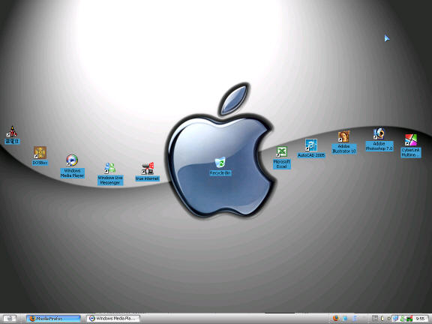Viewport: 432px width, 324px height.
Task: Click the Windows Live Messenger tray icon
Action: (403, 319)
